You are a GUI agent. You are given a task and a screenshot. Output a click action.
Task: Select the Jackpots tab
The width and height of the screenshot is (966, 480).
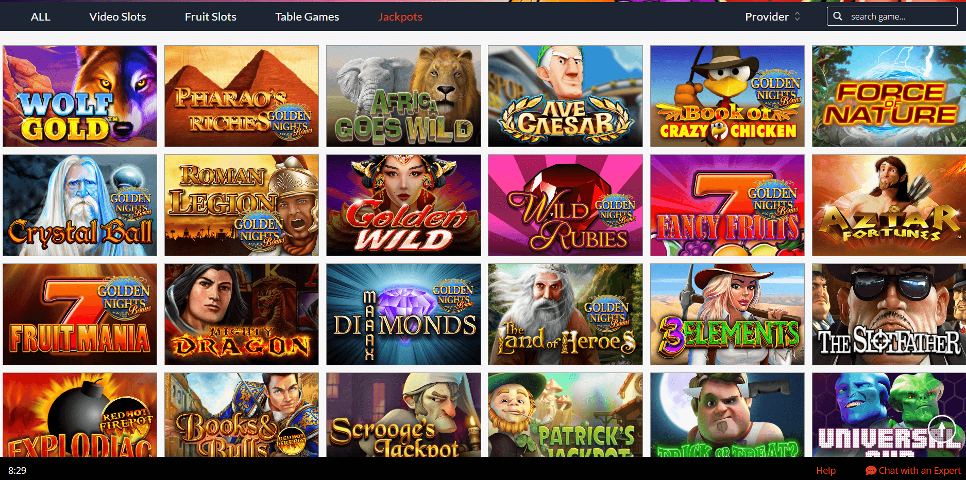pyautogui.click(x=400, y=17)
